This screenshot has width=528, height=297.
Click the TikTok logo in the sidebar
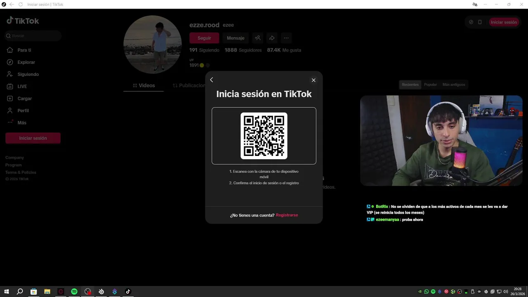coord(23,21)
